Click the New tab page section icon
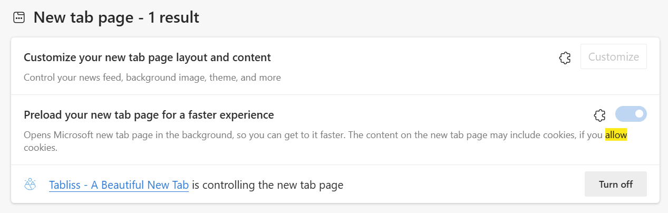Screen dimensions: 668x213 (19, 17)
